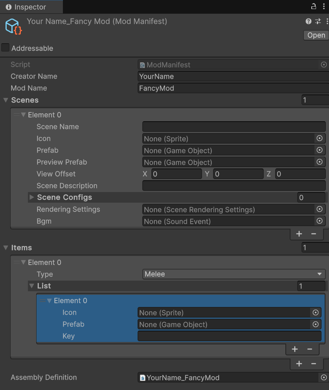
Task: Switch to the Inspector tab
Action: tap(28, 7)
